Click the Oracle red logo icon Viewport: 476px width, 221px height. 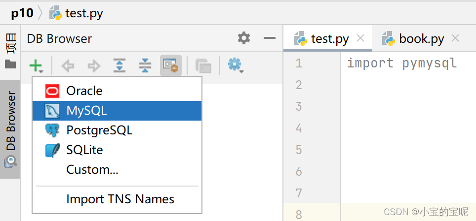[52, 91]
